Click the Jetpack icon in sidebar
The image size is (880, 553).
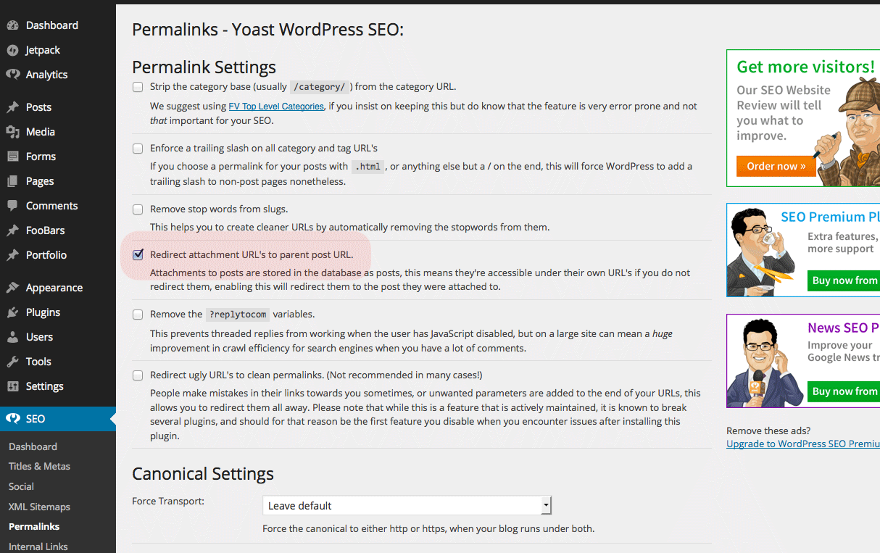12,50
